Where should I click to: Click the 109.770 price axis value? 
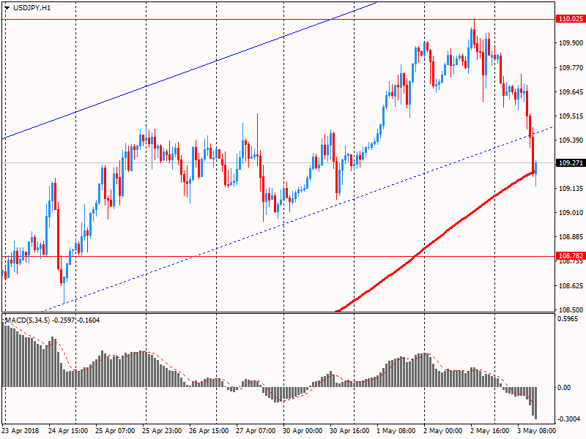[x=571, y=67]
